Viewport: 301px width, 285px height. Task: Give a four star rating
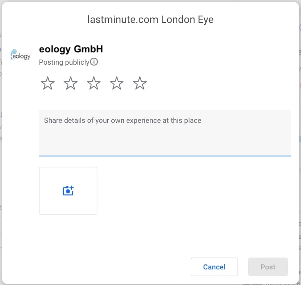coord(117,83)
